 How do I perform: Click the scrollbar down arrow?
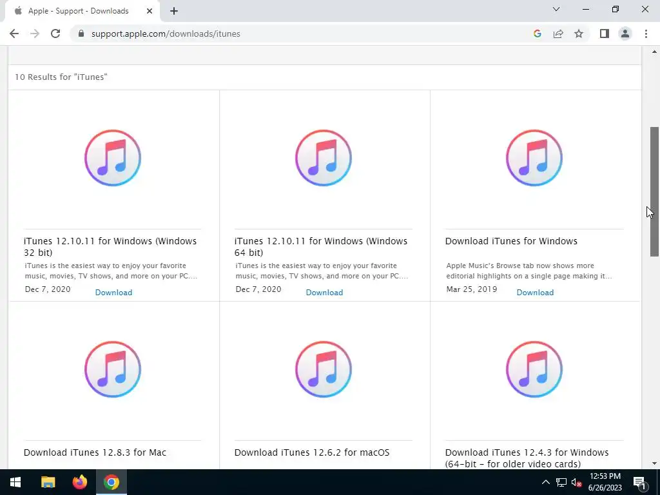point(654,463)
